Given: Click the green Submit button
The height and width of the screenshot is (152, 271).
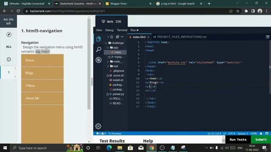Looking at the screenshot, I should pyautogui.click(x=261, y=140).
